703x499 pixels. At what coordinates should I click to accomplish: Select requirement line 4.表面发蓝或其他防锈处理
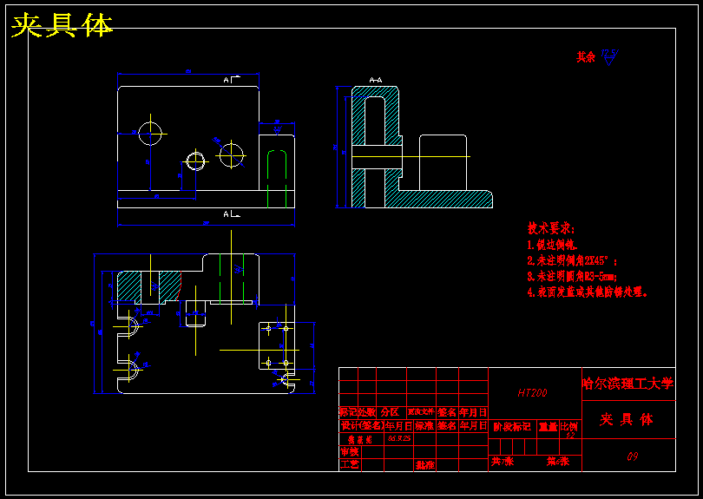588,292
